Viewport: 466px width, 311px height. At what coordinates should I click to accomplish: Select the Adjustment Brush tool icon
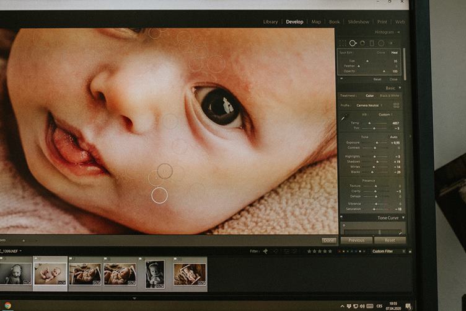click(392, 43)
